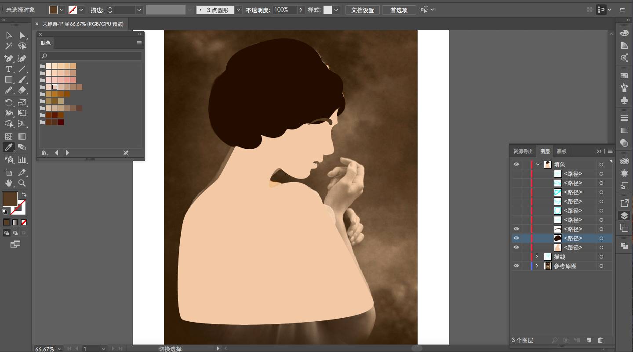This screenshot has height=352, width=633.
Task: Click the 文档设置 button
Action: pyautogui.click(x=362, y=10)
